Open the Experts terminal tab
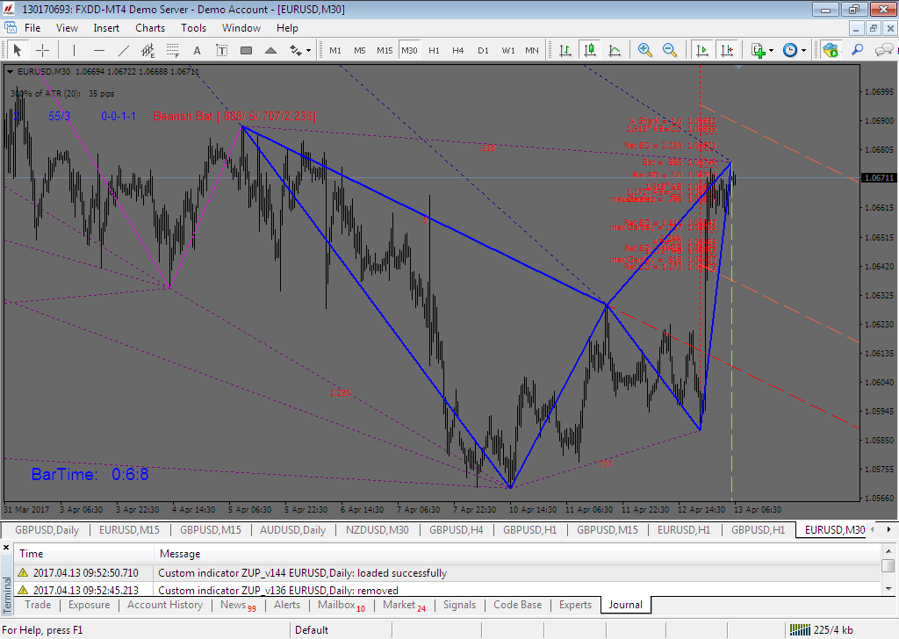Screen dimensions: 899x639 point(575,605)
